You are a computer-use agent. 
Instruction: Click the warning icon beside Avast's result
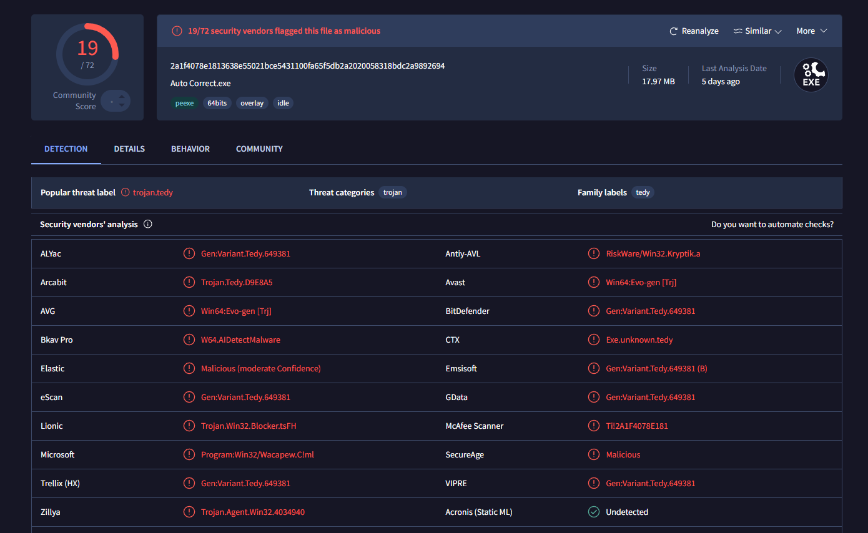[594, 282]
